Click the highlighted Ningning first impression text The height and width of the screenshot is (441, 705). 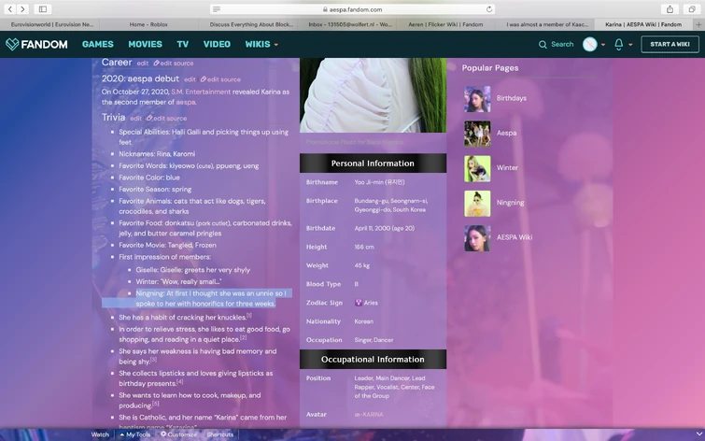coord(211,298)
